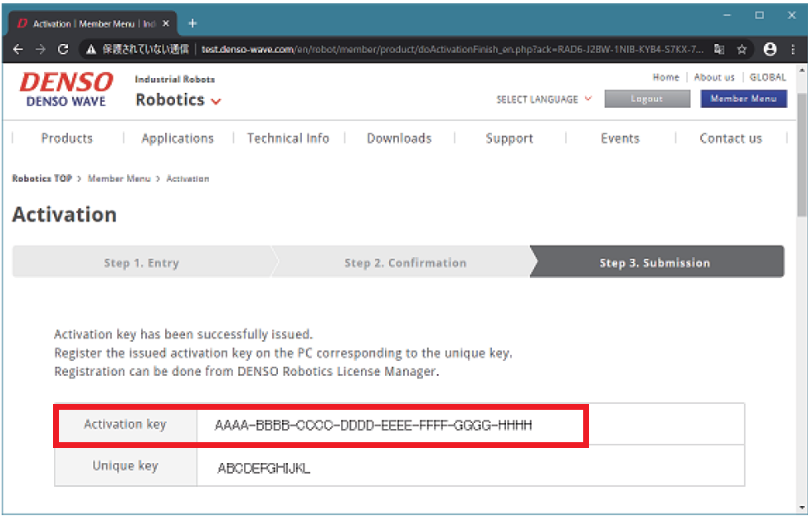Open the Products navigation menu

(67, 139)
